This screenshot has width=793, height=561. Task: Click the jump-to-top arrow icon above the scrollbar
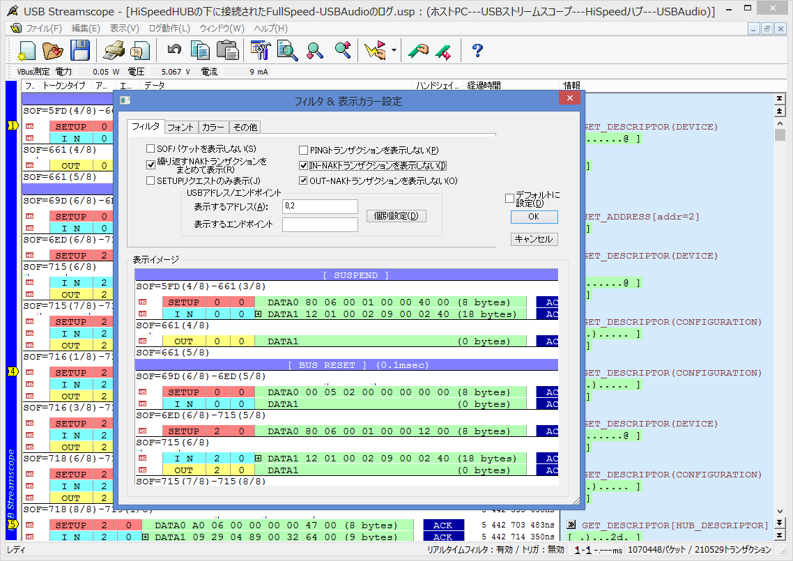pyautogui.click(x=779, y=99)
